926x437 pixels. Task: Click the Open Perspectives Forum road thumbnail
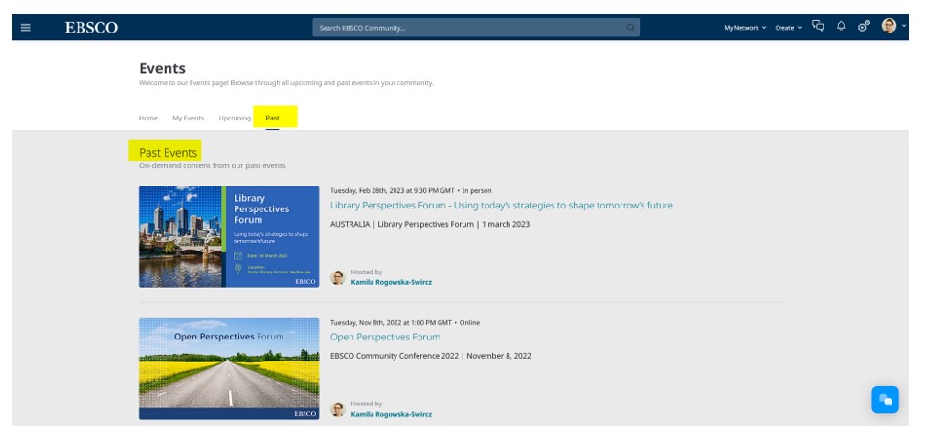pos(229,368)
